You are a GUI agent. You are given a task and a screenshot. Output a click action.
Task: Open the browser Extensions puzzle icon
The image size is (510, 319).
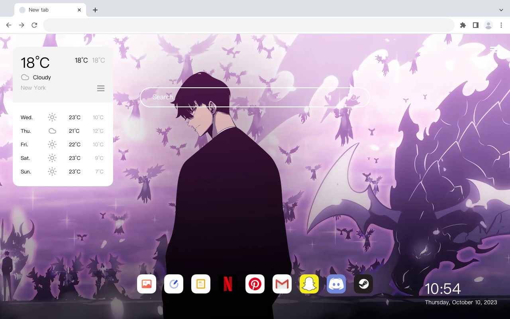[463, 25]
